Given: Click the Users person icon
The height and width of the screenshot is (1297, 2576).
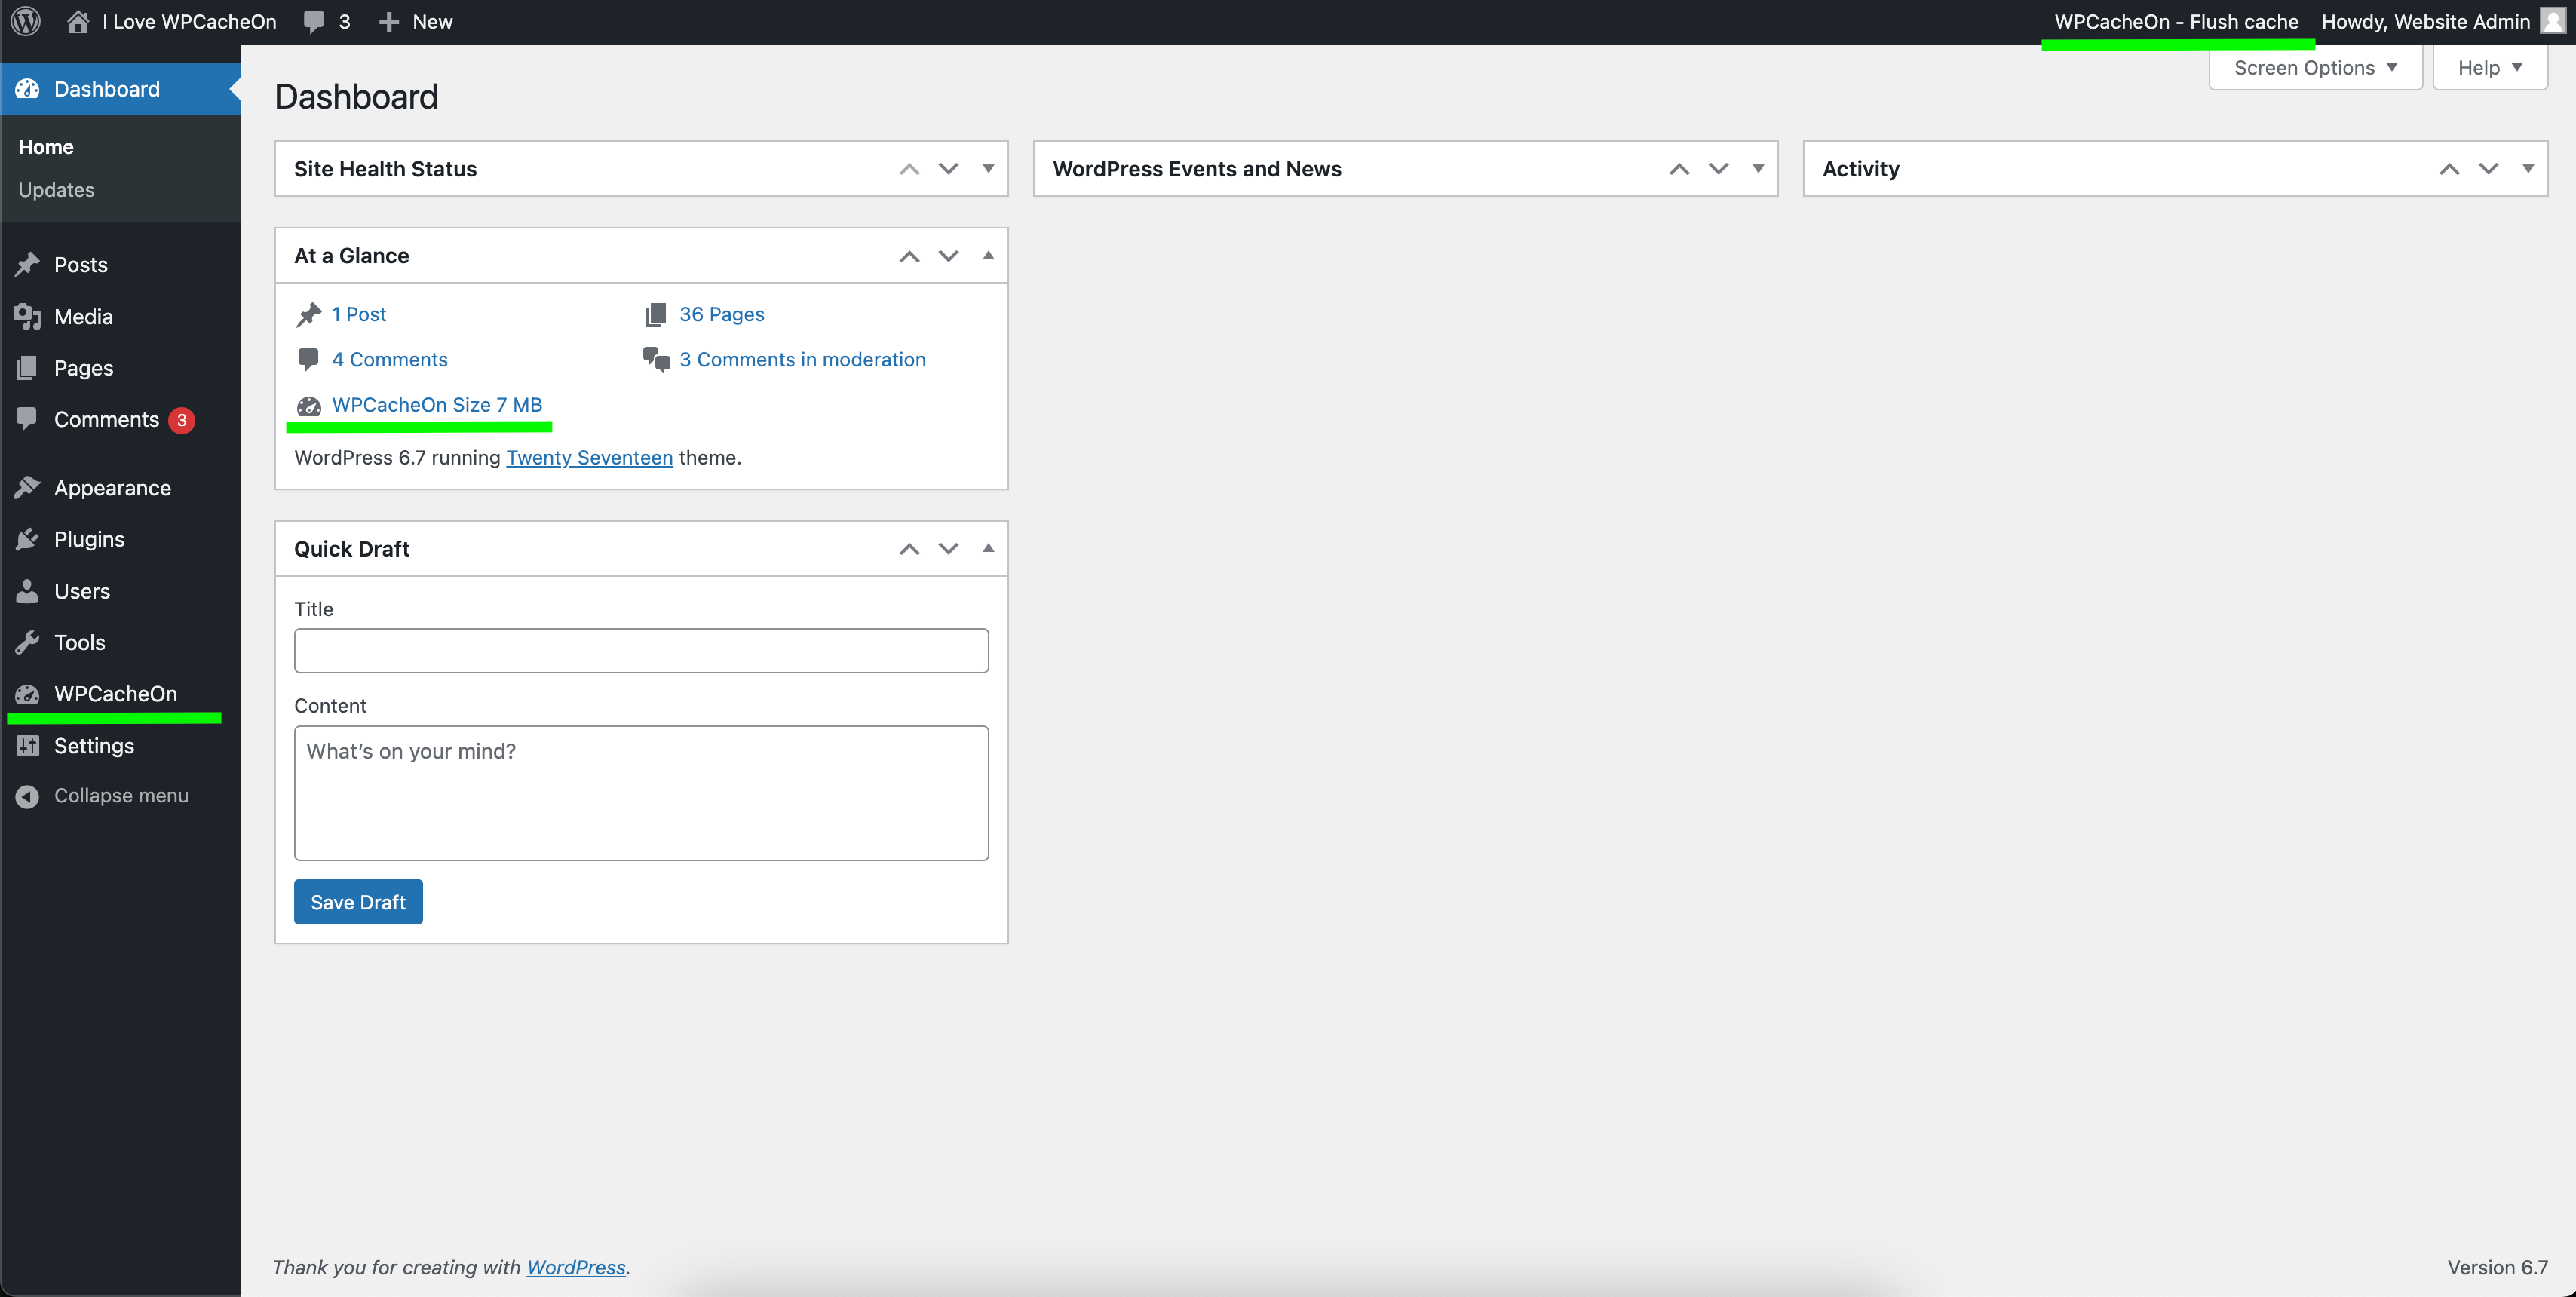Looking at the screenshot, I should coord(27,591).
